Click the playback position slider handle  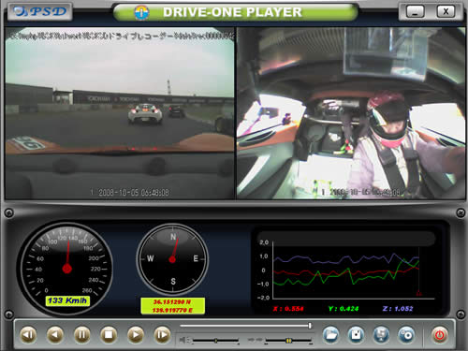(x=310, y=326)
